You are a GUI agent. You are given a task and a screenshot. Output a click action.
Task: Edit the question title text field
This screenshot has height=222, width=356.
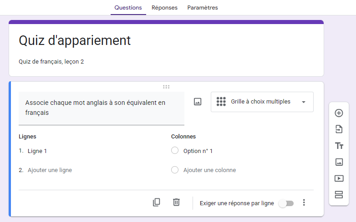click(101, 108)
